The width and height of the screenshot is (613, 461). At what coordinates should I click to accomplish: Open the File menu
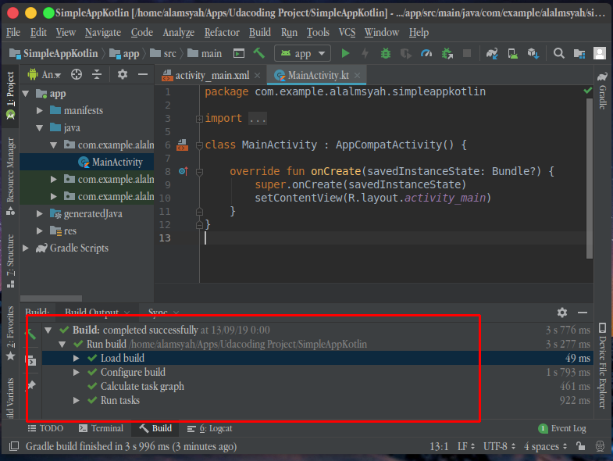pyautogui.click(x=13, y=33)
